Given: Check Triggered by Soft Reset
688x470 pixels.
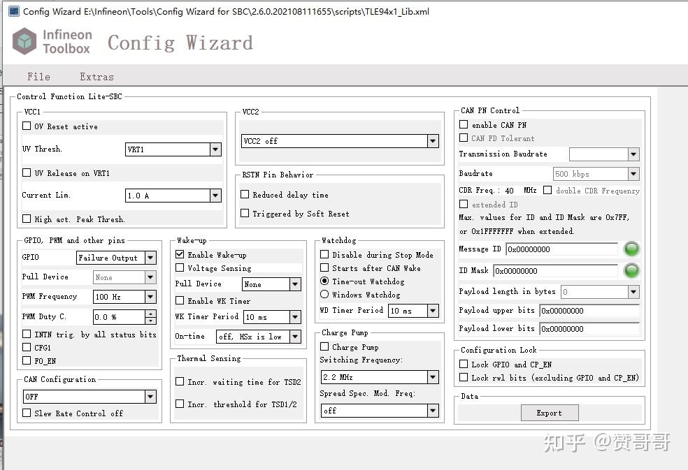Looking at the screenshot, I should click(245, 213).
